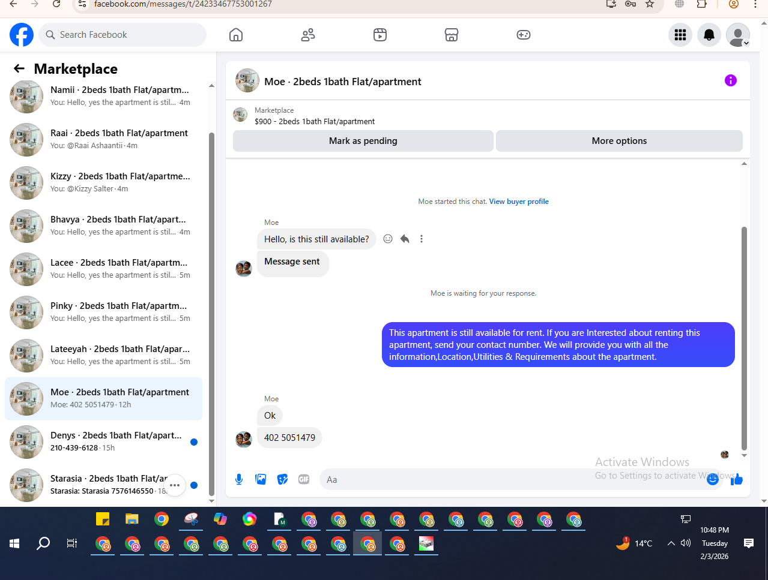Open Marketplace storefront icon in top bar
The image size is (768, 580).
(x=452, y=35)
